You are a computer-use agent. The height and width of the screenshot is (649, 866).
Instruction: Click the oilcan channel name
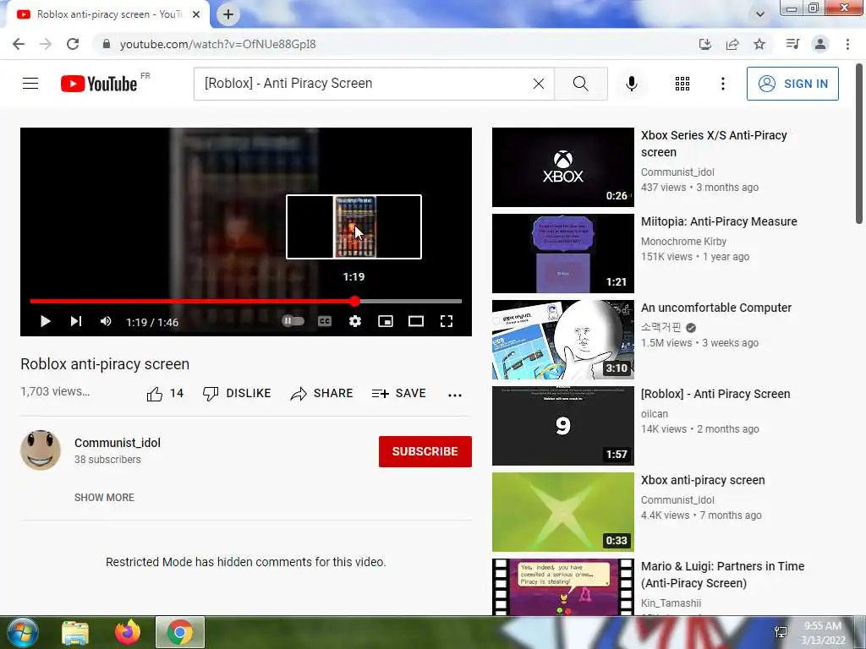655,413
